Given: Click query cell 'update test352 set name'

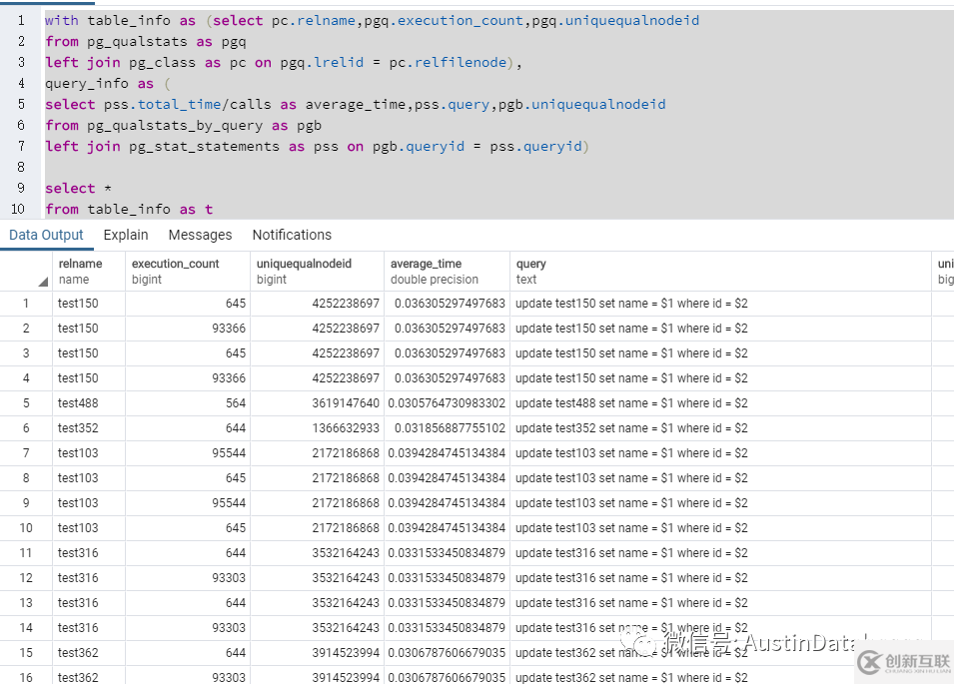Looking at the screenshot, I should point(720,428).
